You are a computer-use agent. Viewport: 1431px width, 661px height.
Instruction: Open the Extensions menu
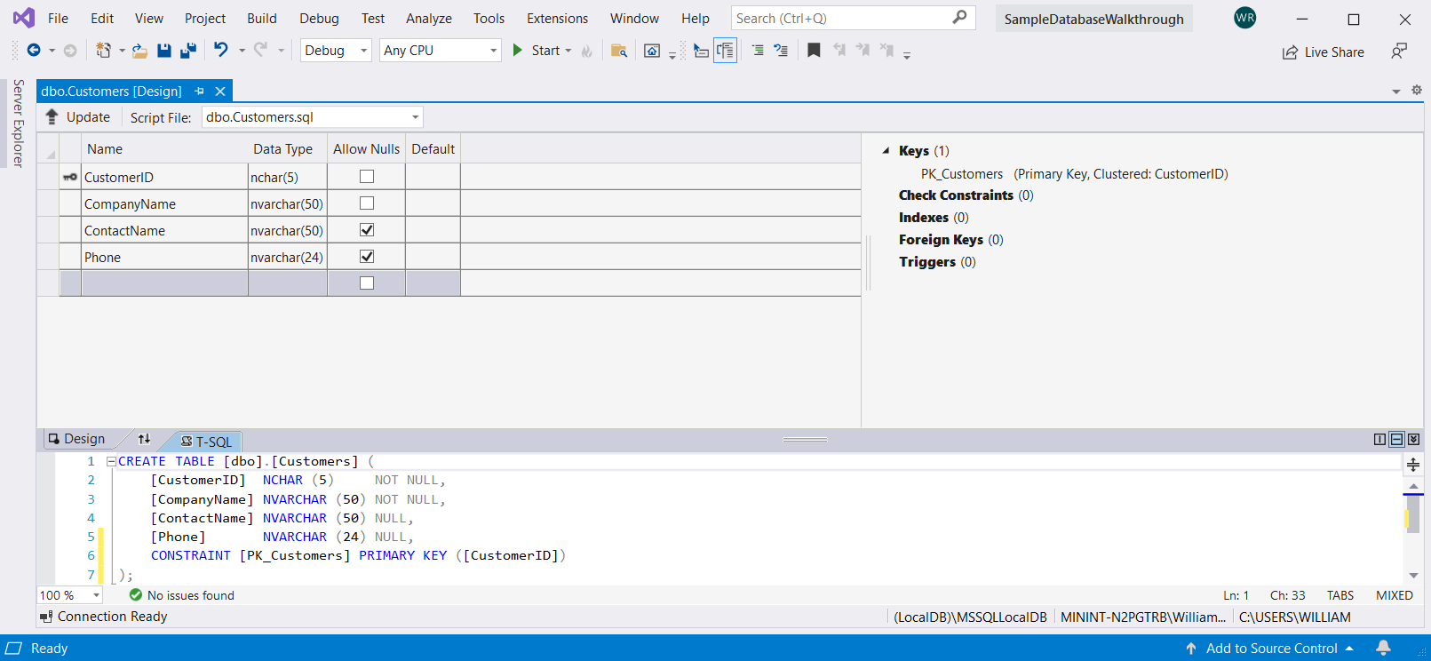557,19
